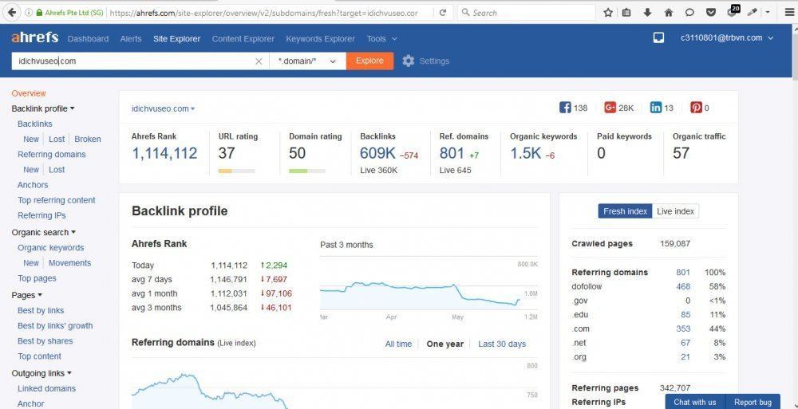Go to the browser home icon

click(669, 13)
